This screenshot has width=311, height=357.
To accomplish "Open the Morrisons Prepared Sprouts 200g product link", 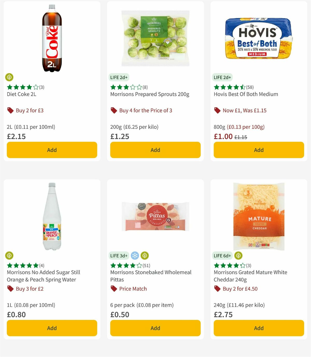I will pos(150,94).
